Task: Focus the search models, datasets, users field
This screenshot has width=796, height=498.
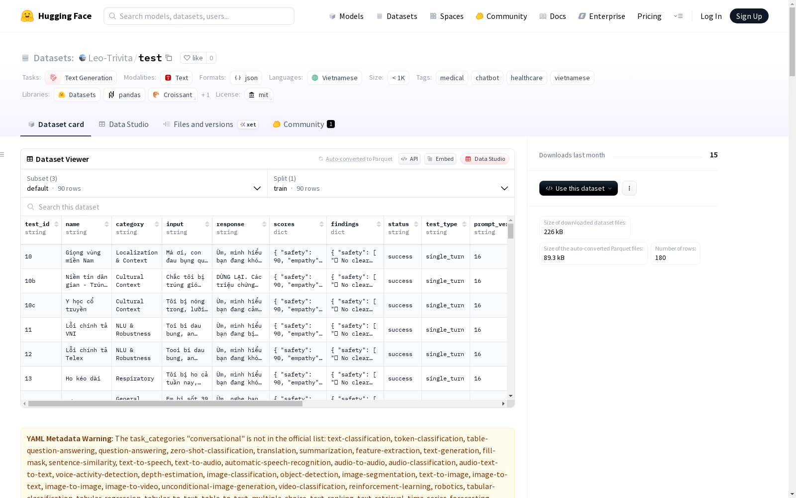Action: (x=199, y=16)
